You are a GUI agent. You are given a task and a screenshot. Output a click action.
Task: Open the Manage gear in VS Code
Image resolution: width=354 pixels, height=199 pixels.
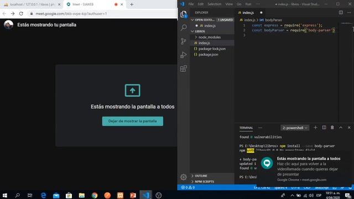(184, 177)
